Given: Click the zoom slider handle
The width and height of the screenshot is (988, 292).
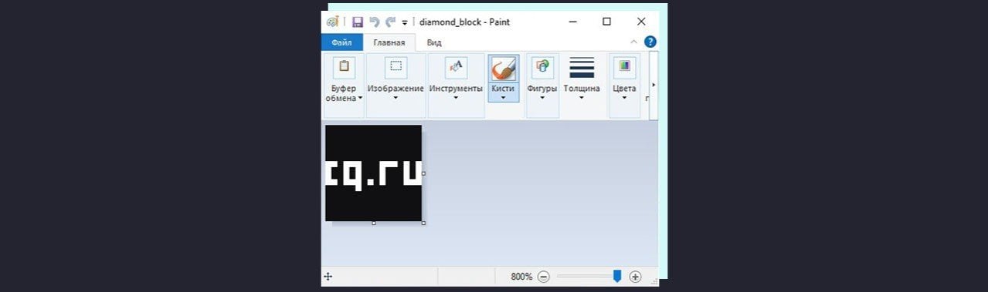Looking at the screenshot, I should click(616, 276).
